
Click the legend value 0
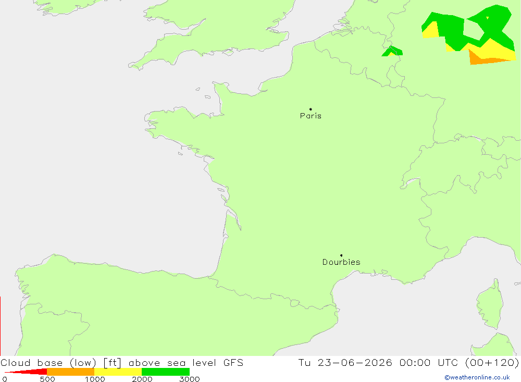point(5,379)
